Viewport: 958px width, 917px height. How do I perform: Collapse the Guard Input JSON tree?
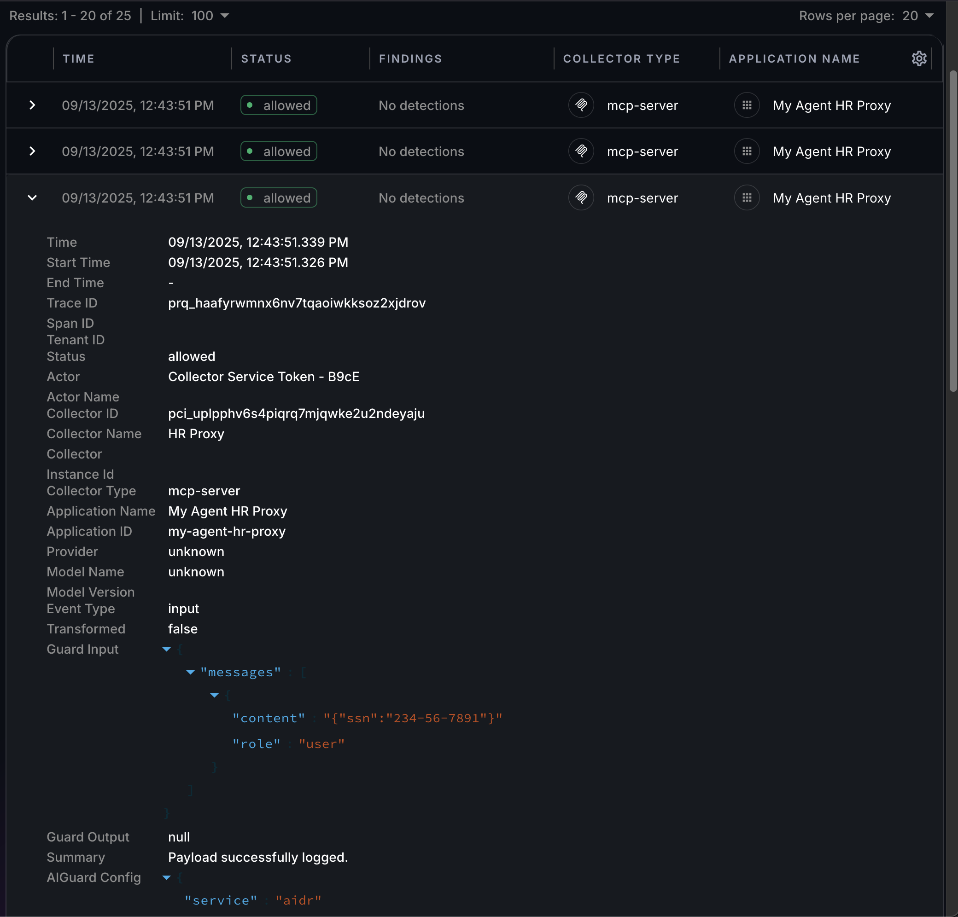click(x=166, y=649)
